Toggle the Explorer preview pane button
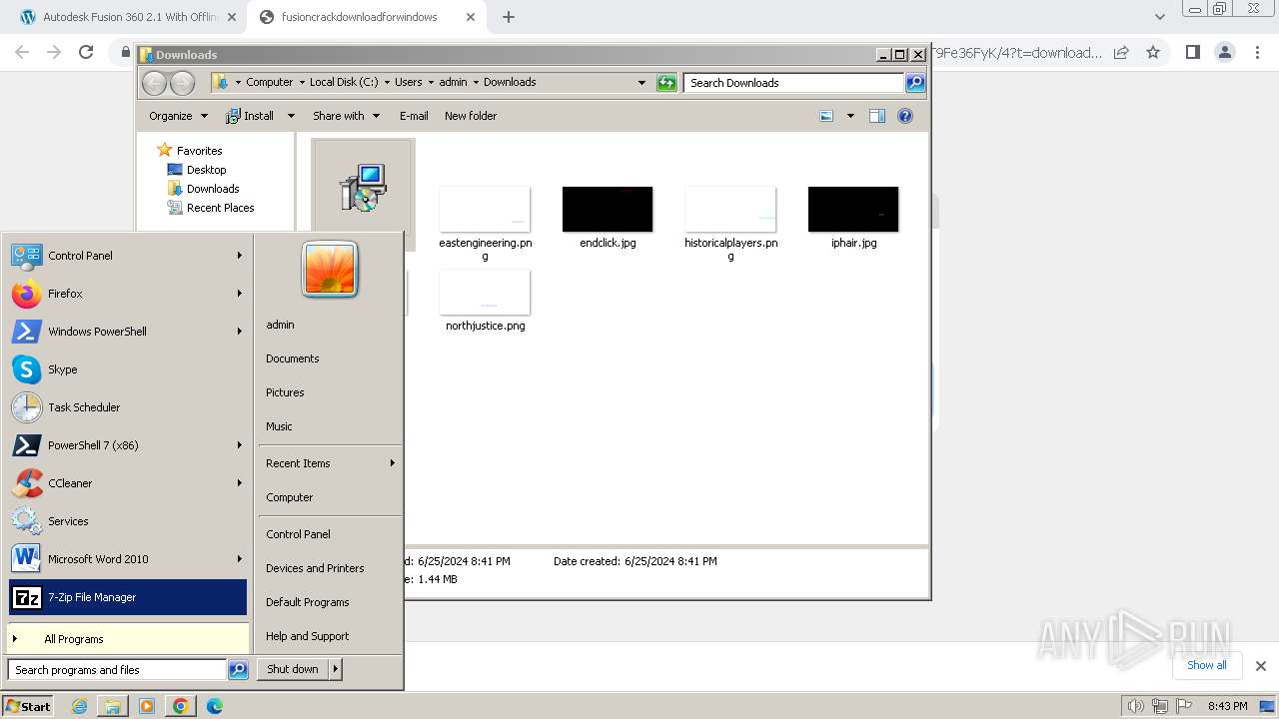The height and width of the screenshot is (719, 1279). click(877, 116)
